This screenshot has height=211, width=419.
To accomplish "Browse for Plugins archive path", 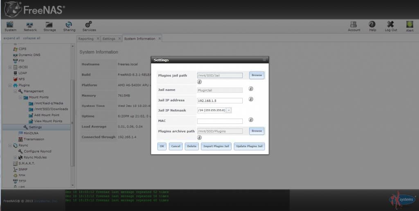I will [257, 131].
